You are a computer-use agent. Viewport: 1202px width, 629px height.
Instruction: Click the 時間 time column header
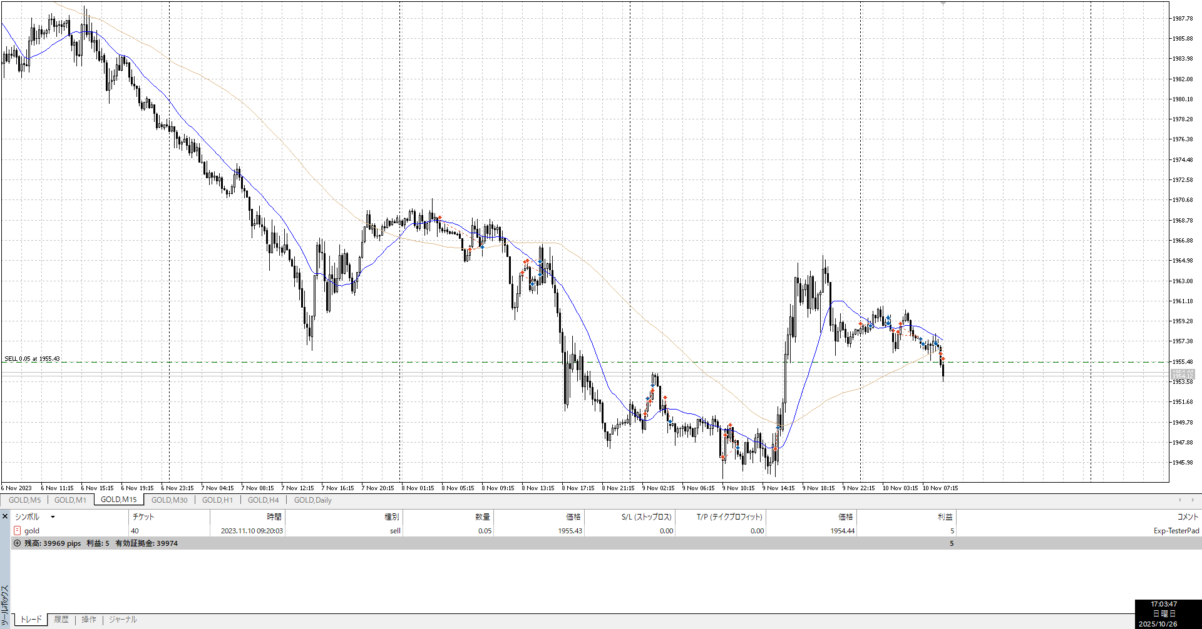pyautogui.click(x=274, y=517)
